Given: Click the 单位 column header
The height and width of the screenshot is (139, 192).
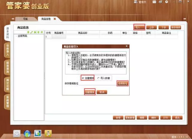Looking at the screenshot, I should [x=125, y=33].
